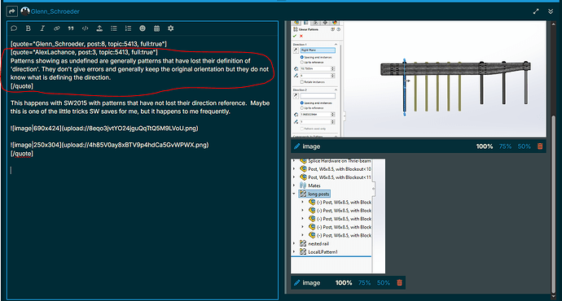Open the emoji picker
This screenshot has width=562, height=301.
tap(143, 28)
